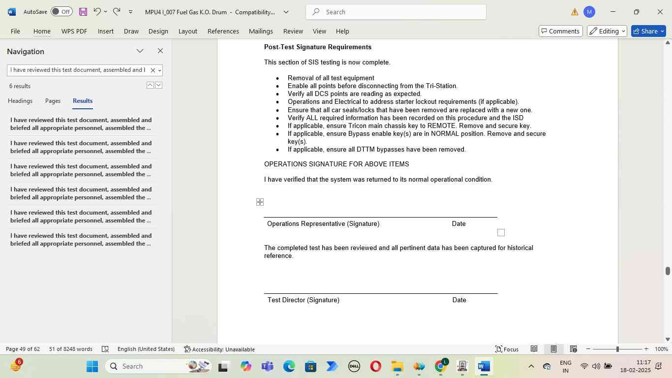
Task: Switch to Print Layout view
Action: (x=553, y=349)
